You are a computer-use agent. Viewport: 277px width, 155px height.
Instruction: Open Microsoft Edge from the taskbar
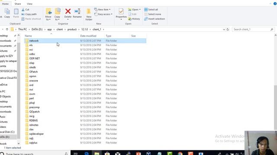(x=86, y=154)
